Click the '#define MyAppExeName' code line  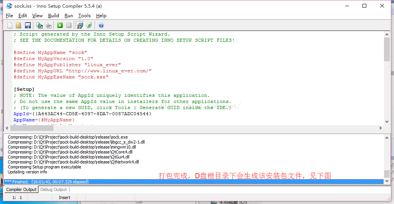coord(61,77)
